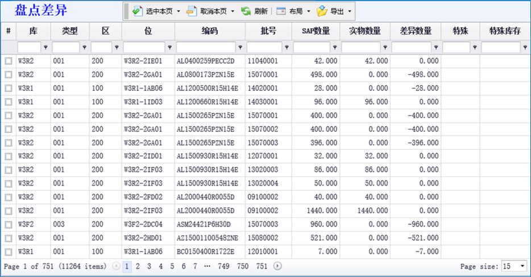Expand the 选中本页 dropdown arrow
The image size is (531, 277).
tap(178, 11)
